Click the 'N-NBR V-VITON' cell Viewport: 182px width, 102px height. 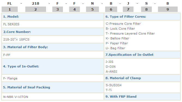coord(53,97)
